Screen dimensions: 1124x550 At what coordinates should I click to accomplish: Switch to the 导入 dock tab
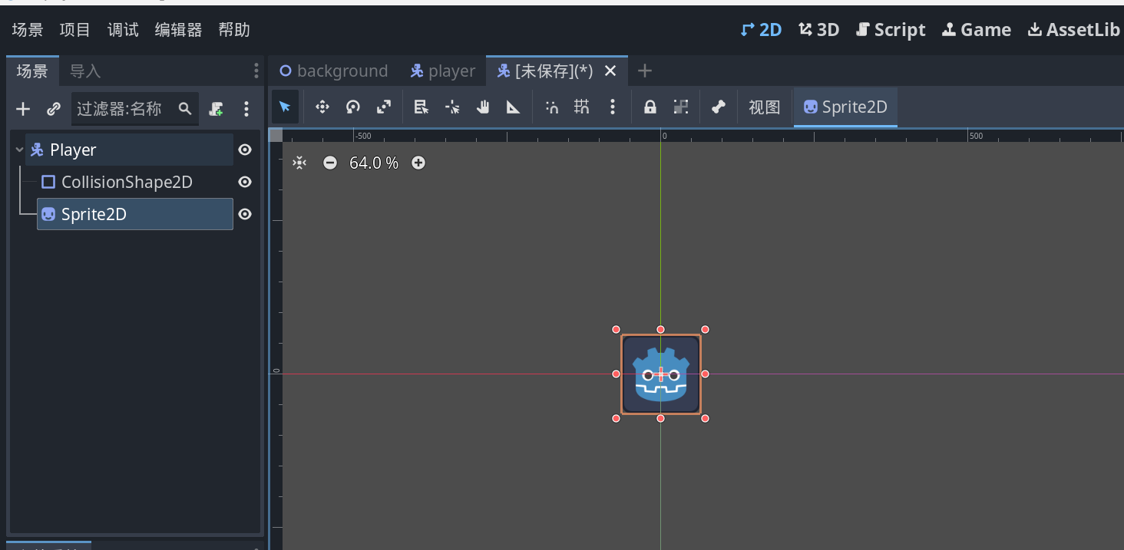pyautogui.click(x=85, y=71)
